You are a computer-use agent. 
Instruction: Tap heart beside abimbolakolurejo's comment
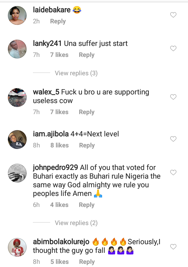point(173,247)
